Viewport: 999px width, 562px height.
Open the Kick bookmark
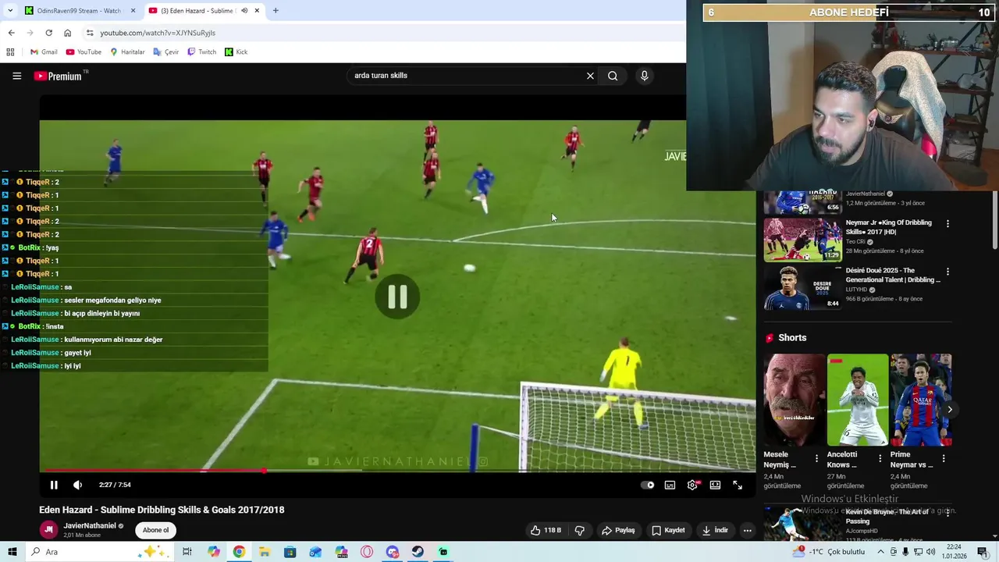point(236,52)
